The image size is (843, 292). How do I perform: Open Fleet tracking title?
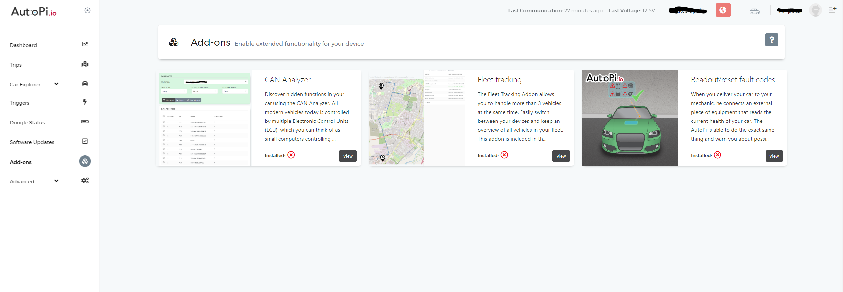point(499,80)
